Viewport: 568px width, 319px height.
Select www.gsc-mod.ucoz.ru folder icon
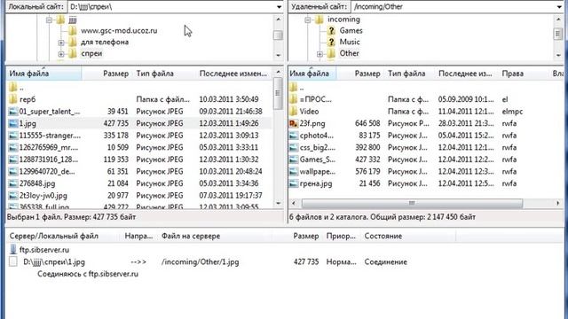pyautogui.click(x=73, y=31)
